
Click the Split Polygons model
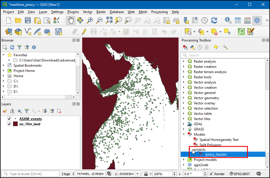coord(210,145)
